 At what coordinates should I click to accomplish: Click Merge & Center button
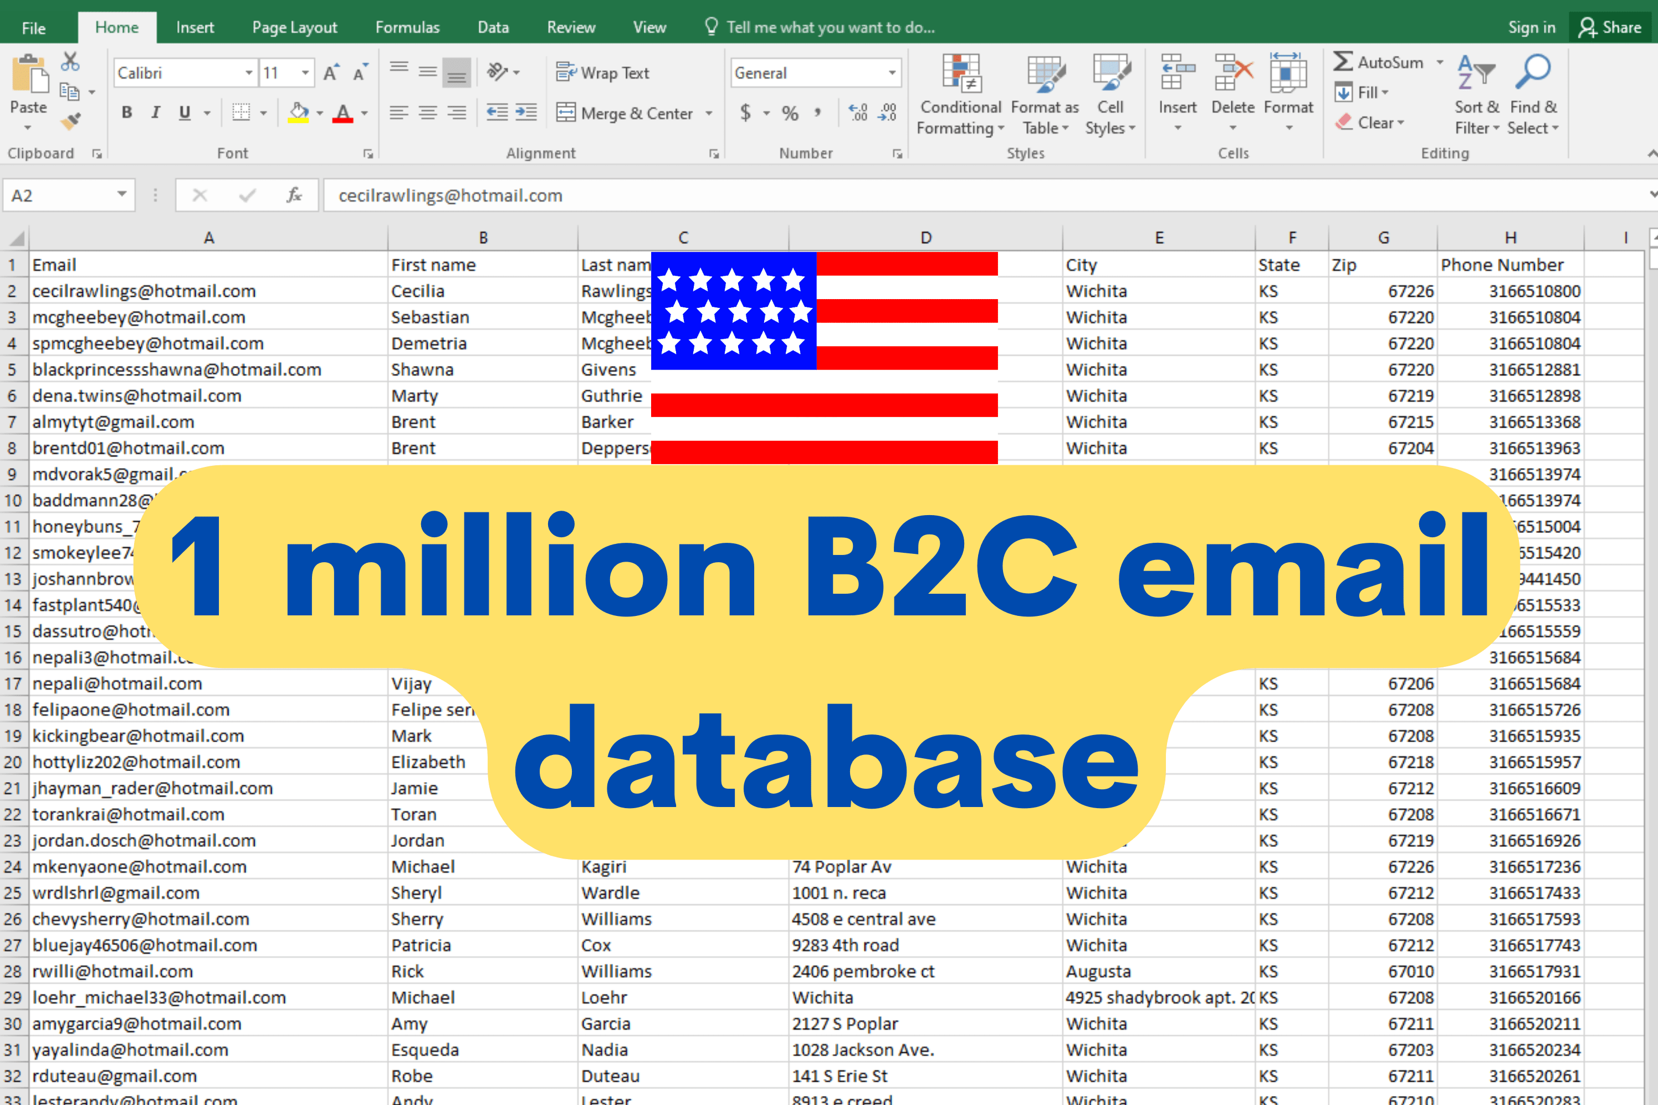coord(628,110)
